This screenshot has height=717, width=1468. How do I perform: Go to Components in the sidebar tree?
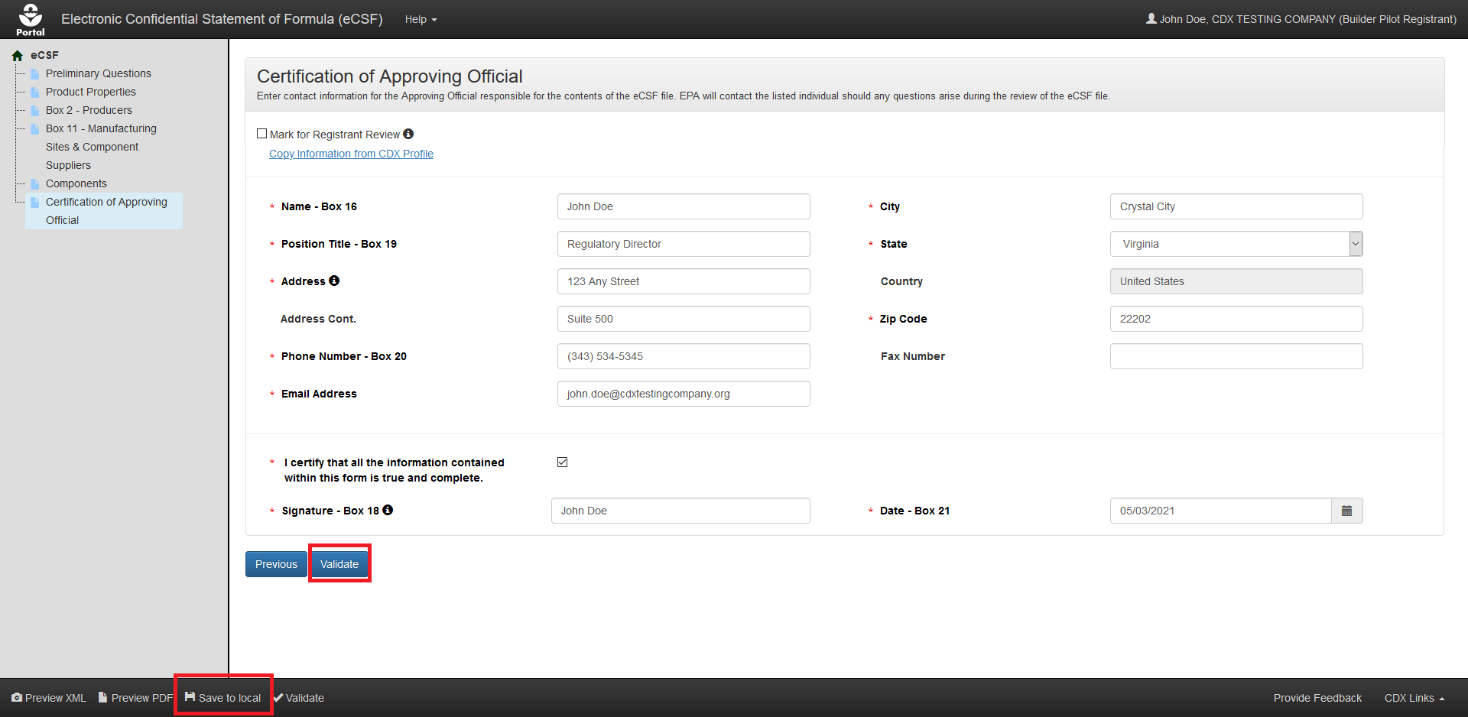pyautogui.click(x=76, y=183)
